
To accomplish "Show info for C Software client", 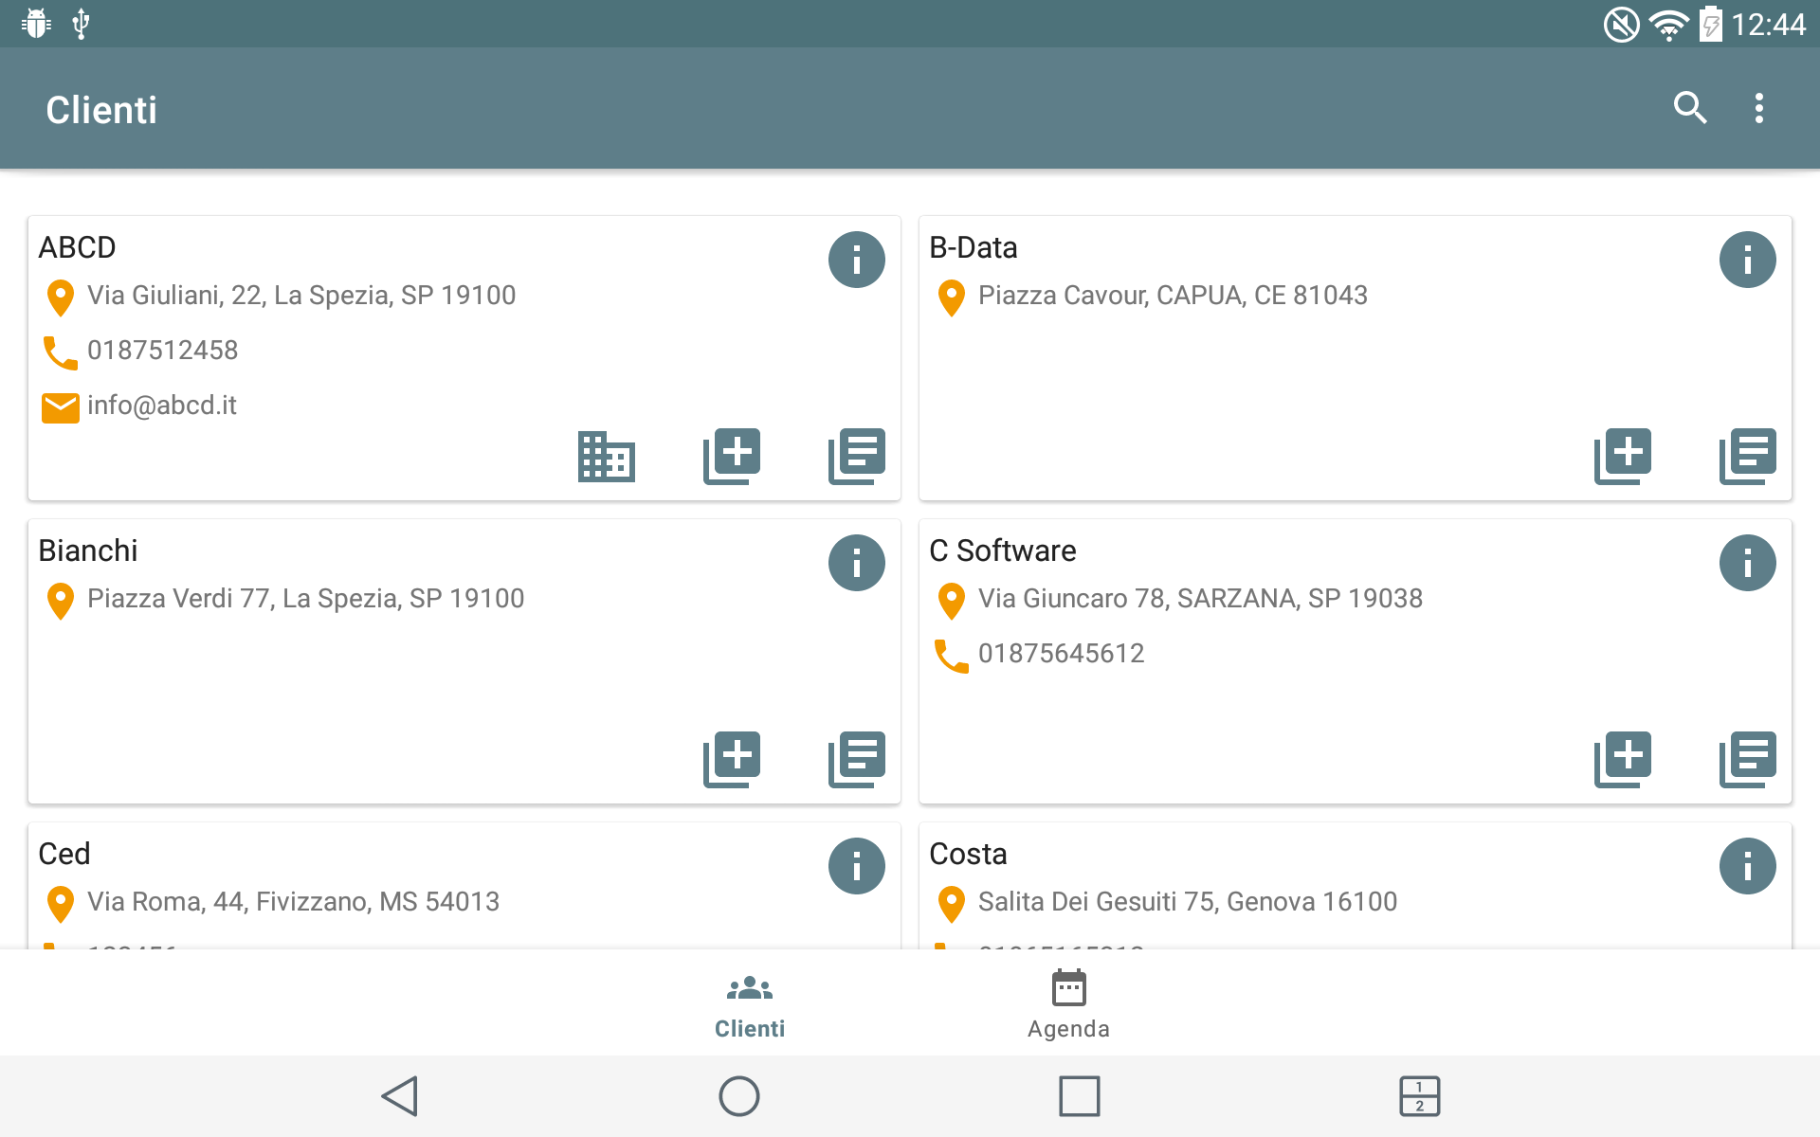I will point(1747,563).
